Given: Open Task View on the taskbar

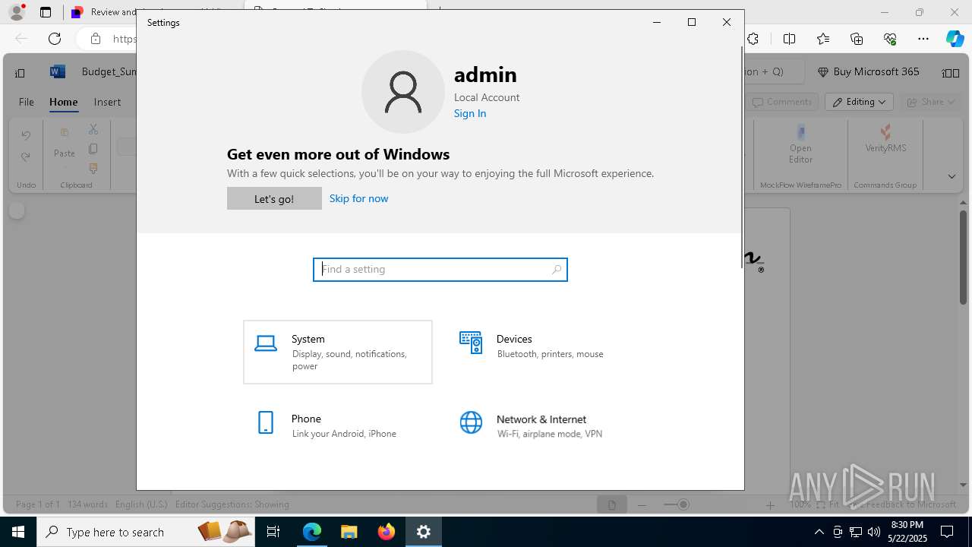Looking at the screenshot, I should coord(273,532).
